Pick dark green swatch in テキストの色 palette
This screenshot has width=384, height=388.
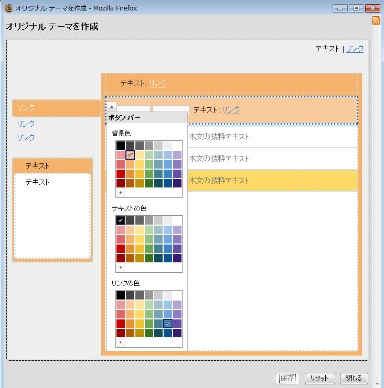point(149,258)
